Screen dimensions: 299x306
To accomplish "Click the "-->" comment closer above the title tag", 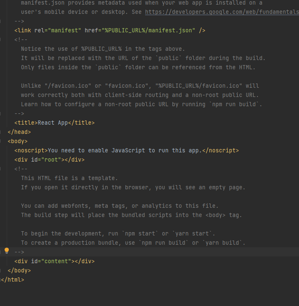I will pos(19,114).
